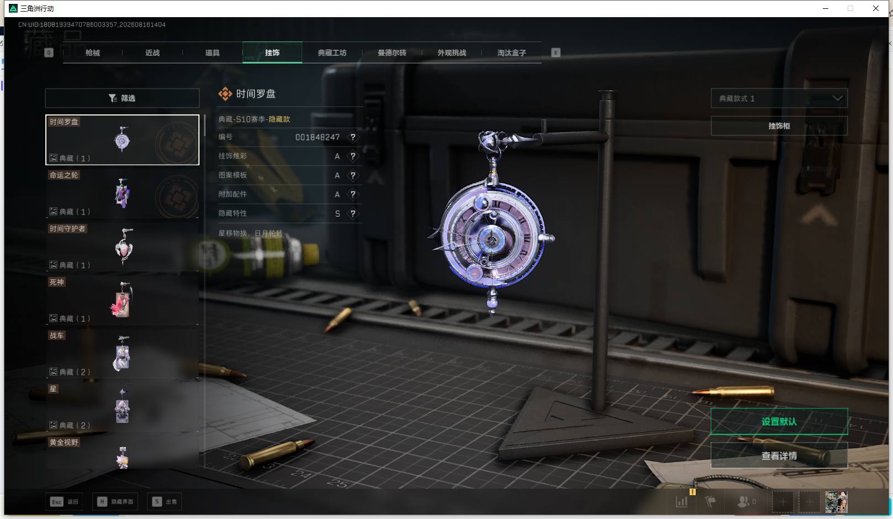Screen dimensions: 893x519
Task: Click the question mark beside 图案模板
Action: click(353, 175)
